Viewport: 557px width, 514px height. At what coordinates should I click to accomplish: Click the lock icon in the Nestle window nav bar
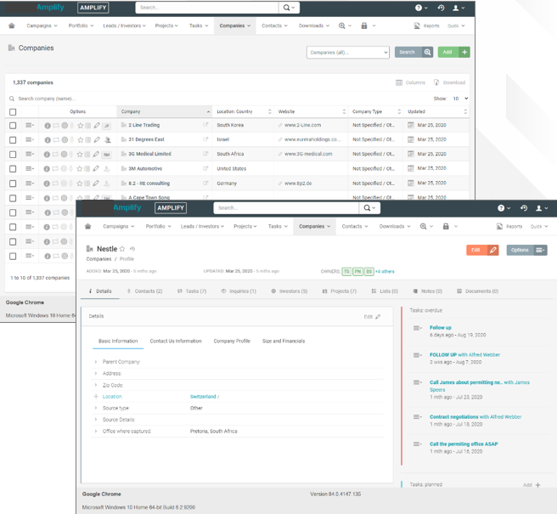coord(446,227)
